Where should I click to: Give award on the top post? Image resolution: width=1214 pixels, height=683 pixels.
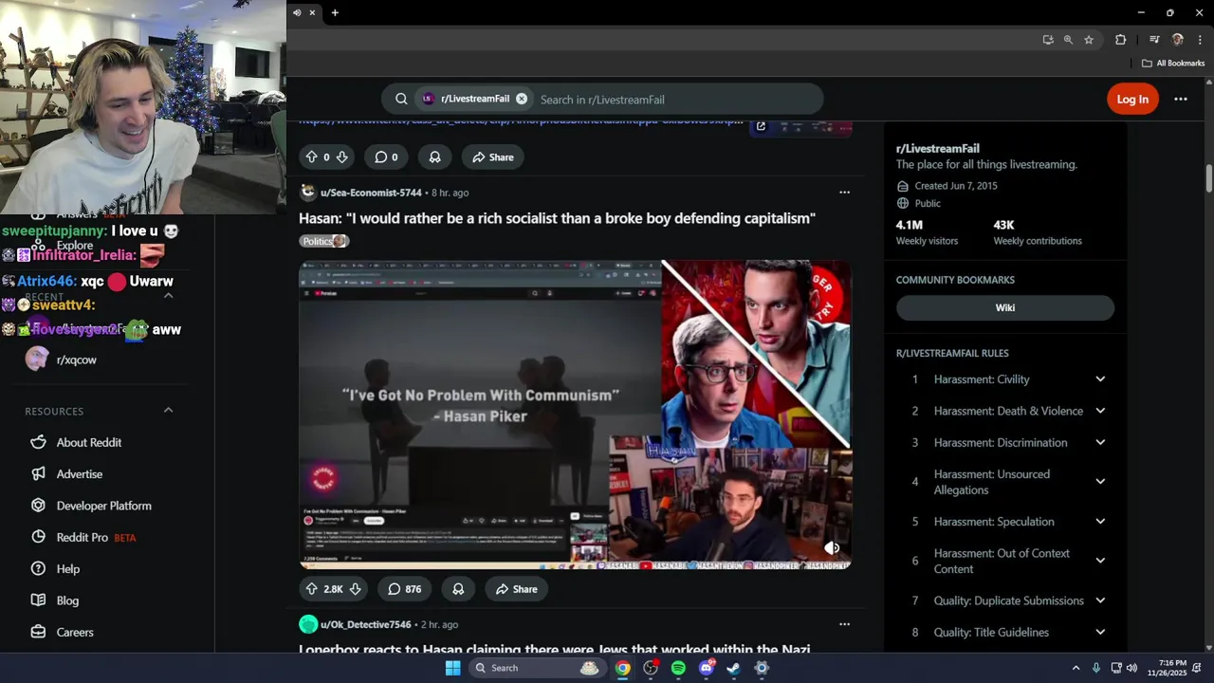tap(434, 157)
